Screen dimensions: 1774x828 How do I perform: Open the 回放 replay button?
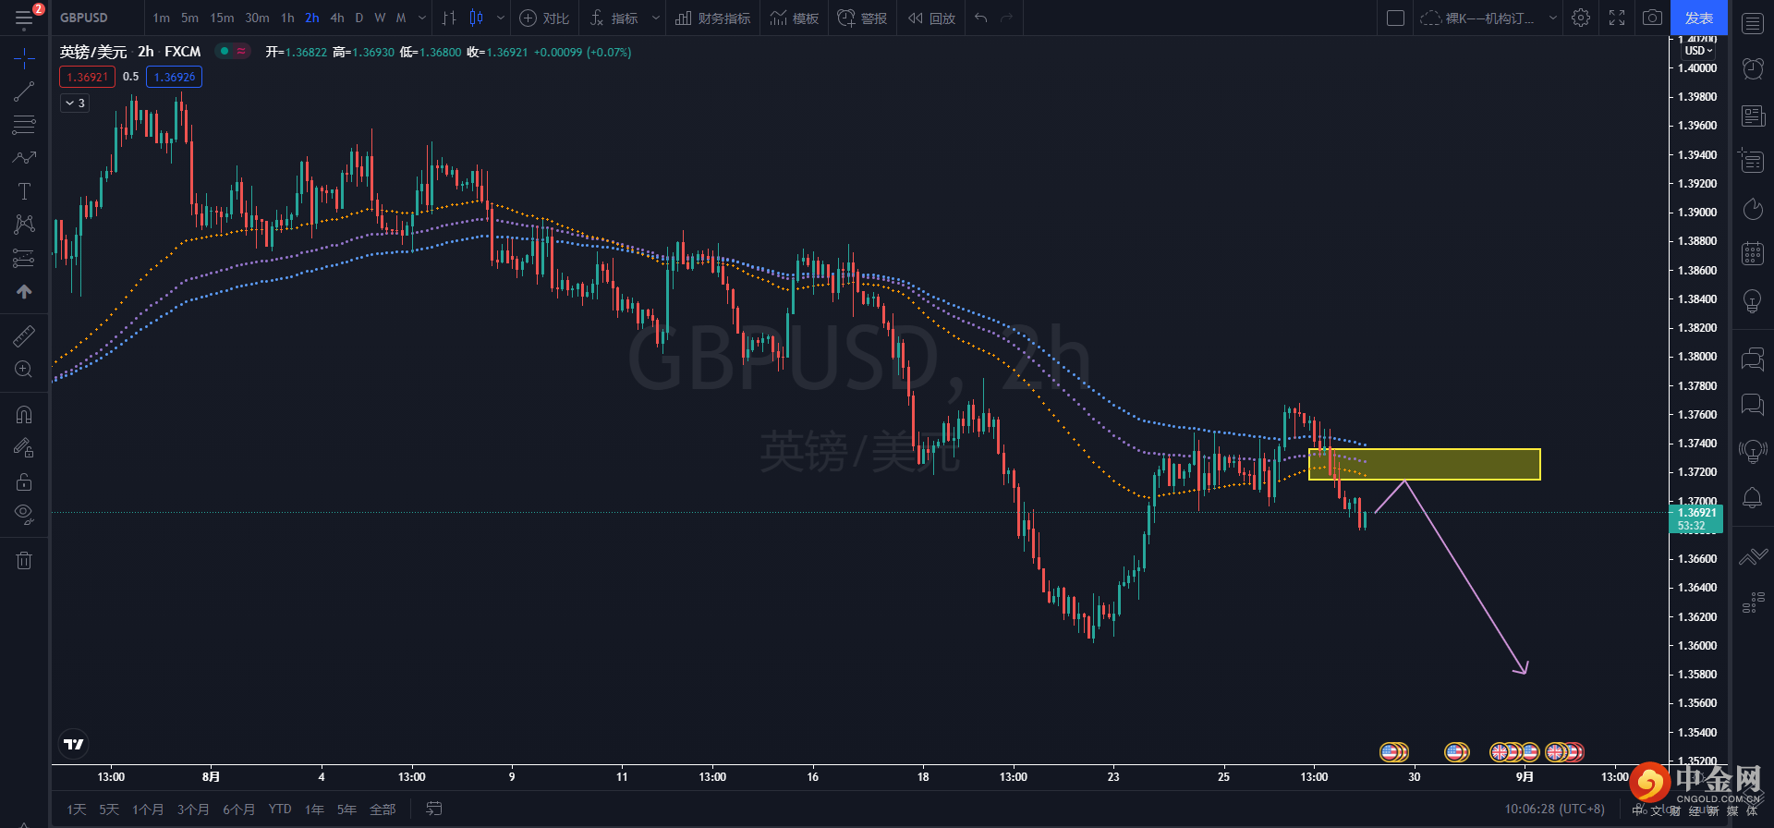click(x=932, y=18)
